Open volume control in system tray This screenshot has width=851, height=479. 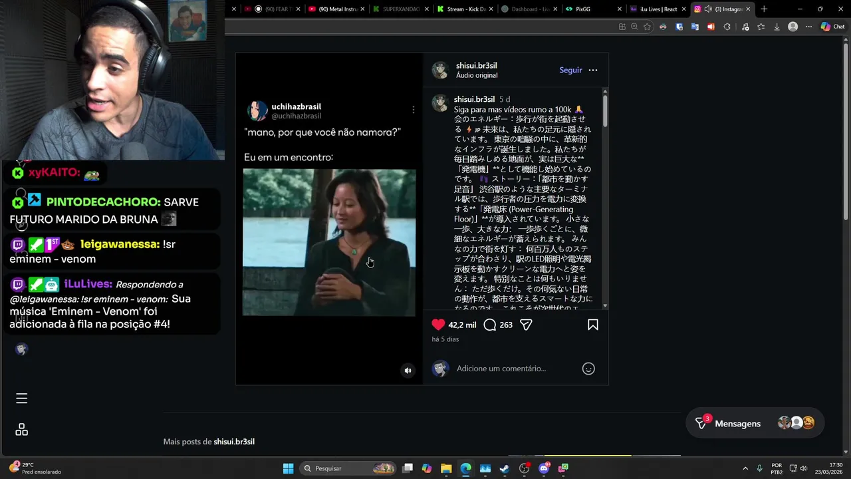click(x=803, y=468)
